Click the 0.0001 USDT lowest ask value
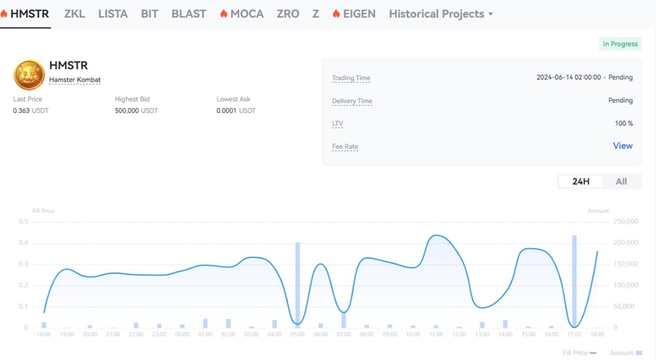This screenshot has height=360, width=656. 236,111
